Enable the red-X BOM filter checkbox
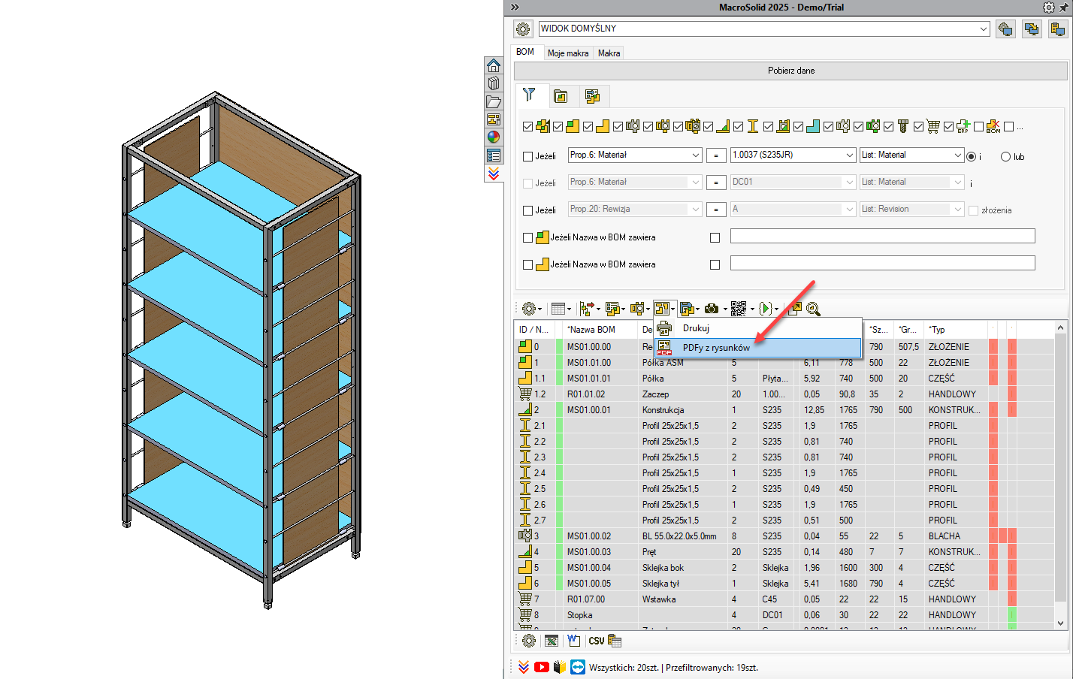Screen dimensions: 1073x679 [x=978, y=126]
